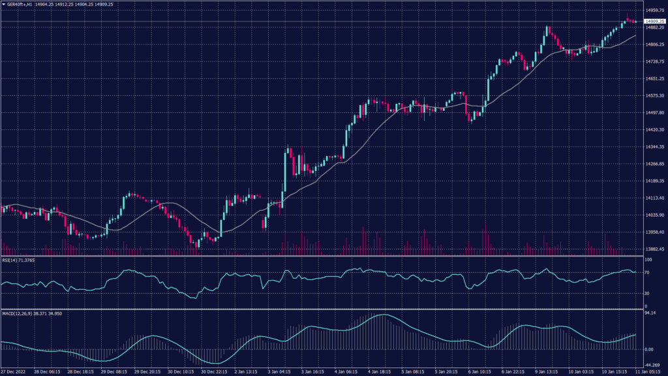Click the MACD 94.14 scale label
Screen dimensions: 668x376
(650, 314)
